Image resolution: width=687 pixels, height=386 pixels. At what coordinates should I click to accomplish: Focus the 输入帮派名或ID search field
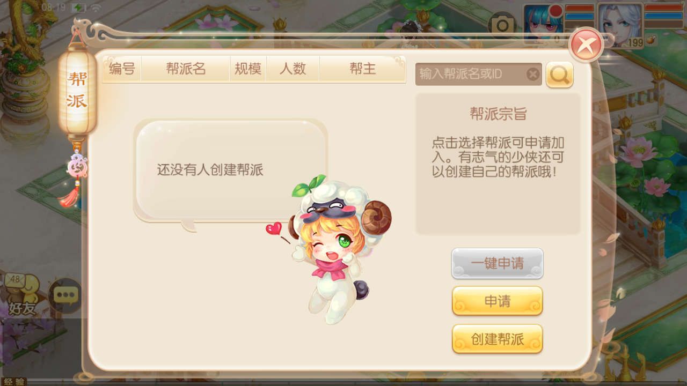point(471,74)
